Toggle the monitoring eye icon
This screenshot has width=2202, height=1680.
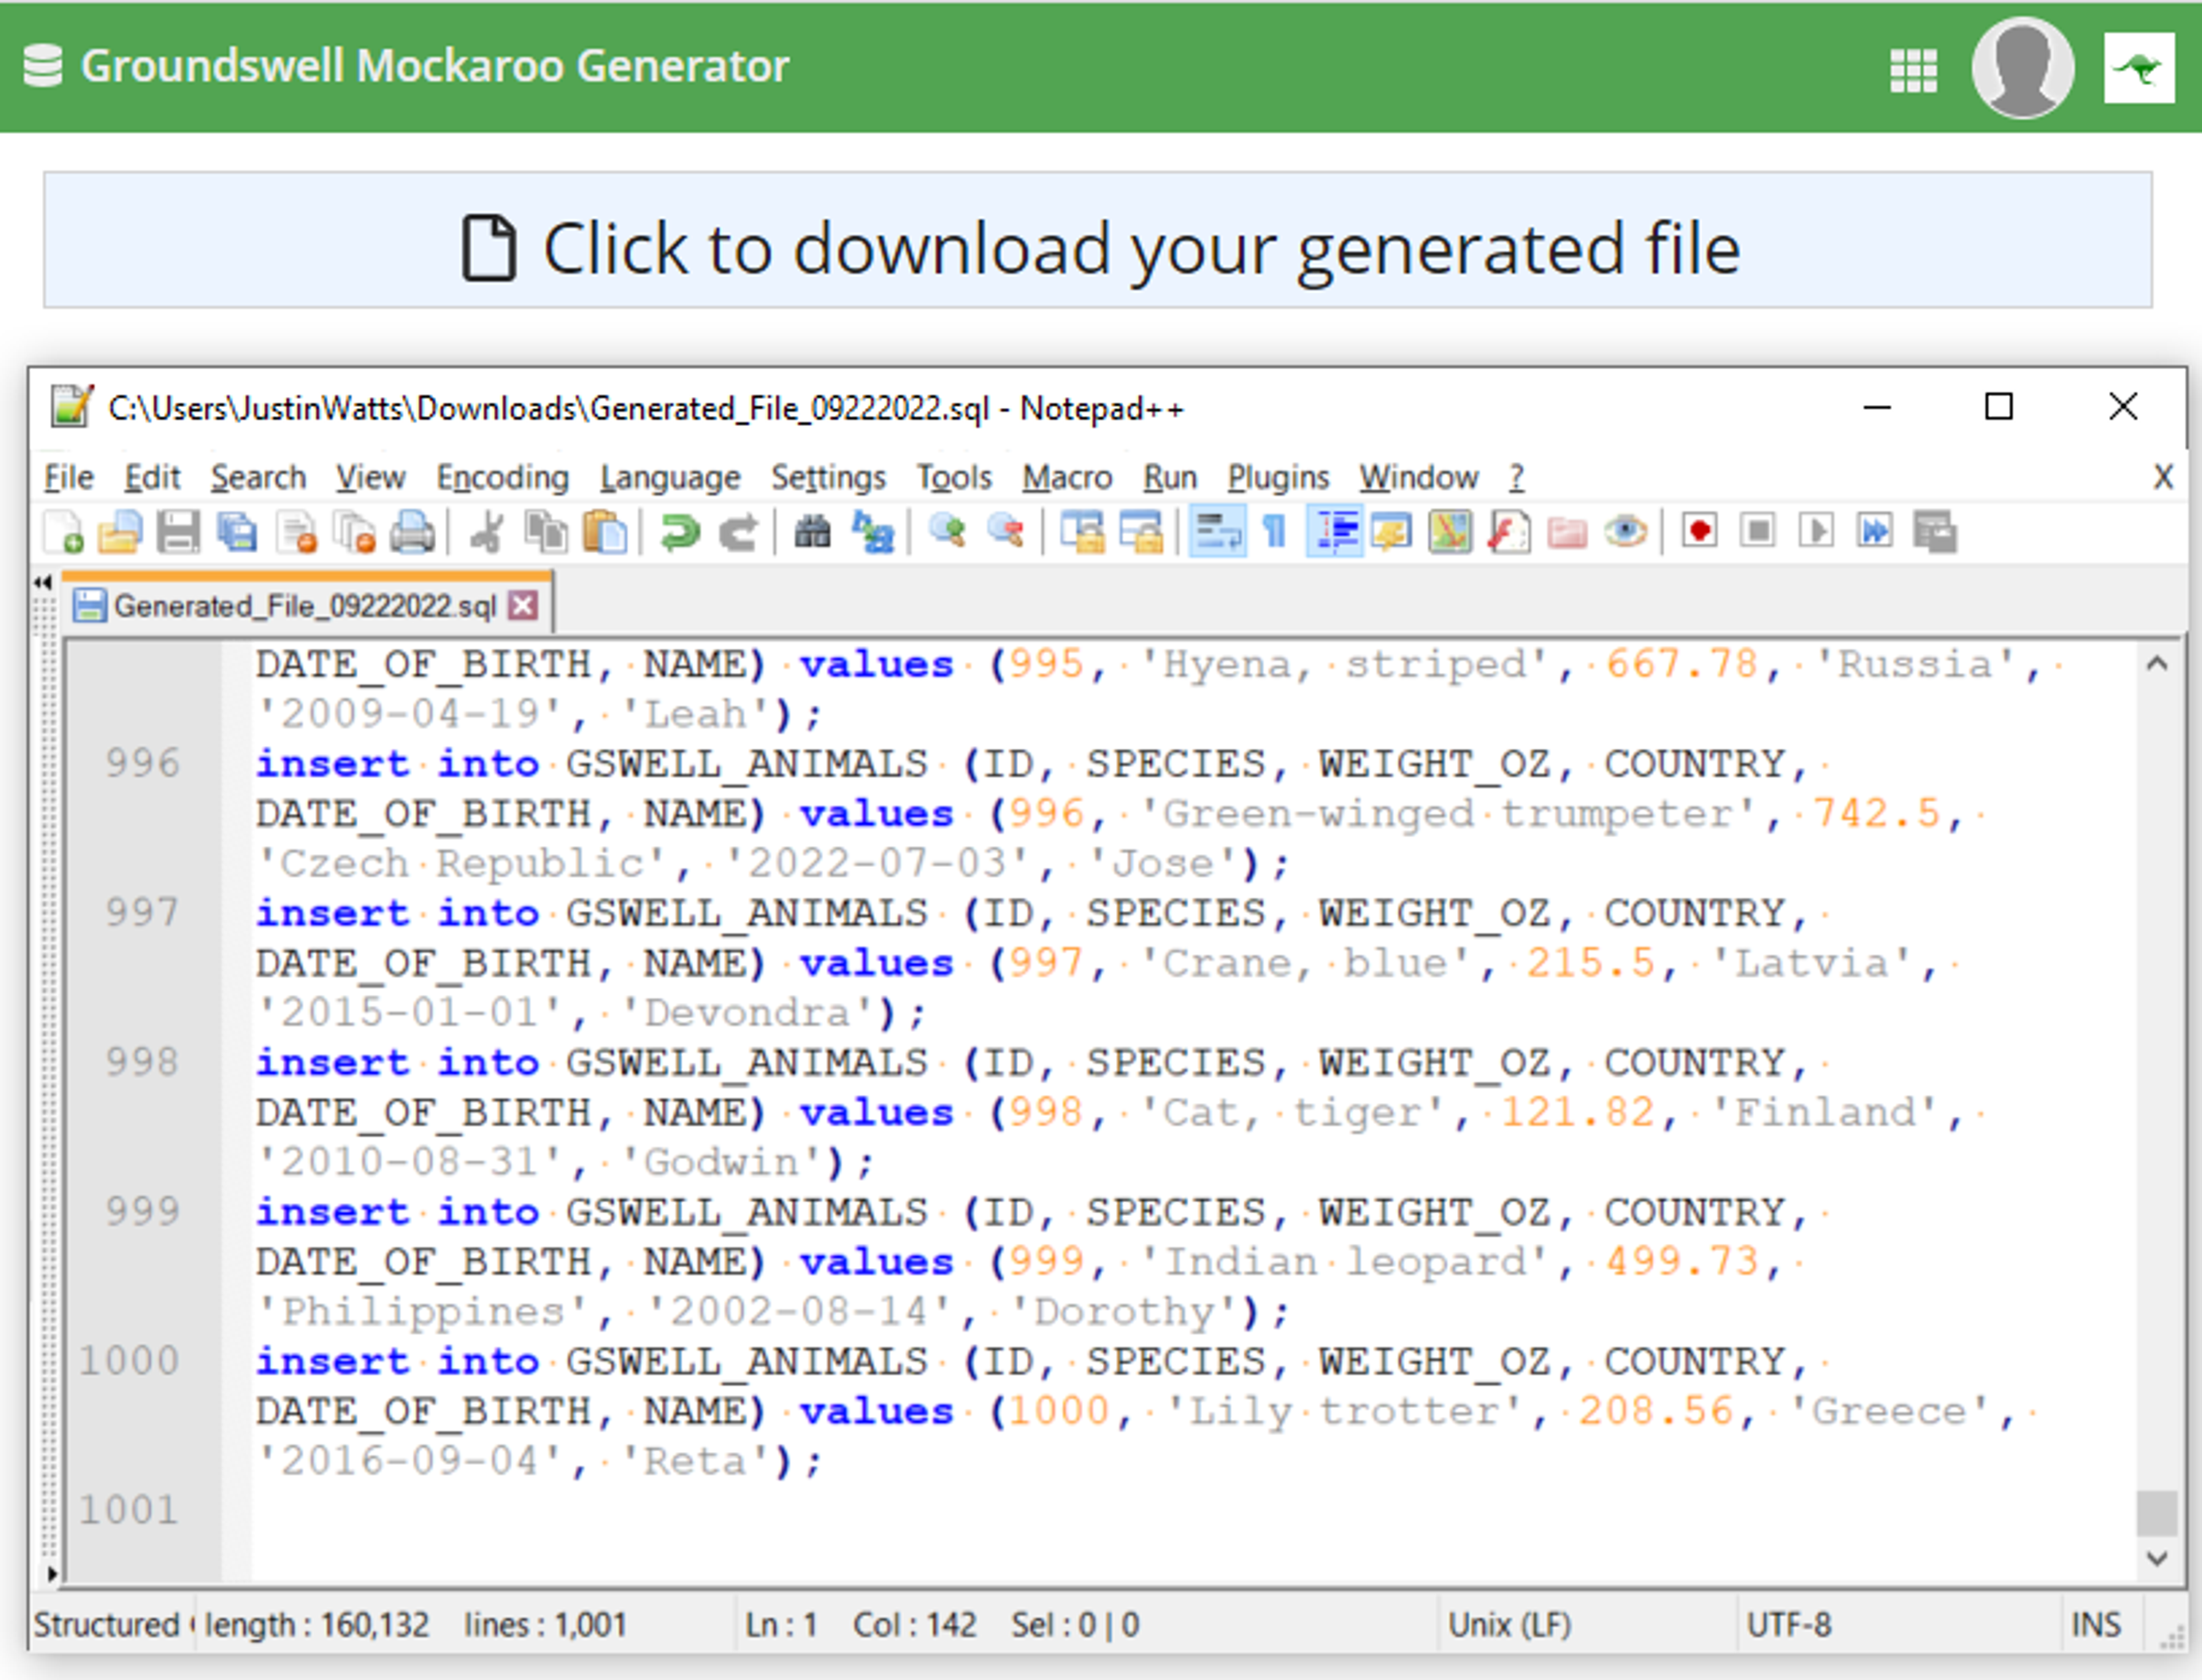[1626, 532]
